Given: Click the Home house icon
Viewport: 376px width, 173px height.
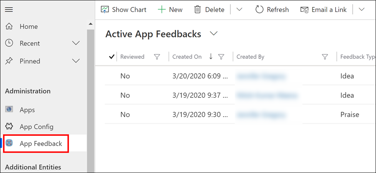Looking at the screenshot, I should [9, 27].
